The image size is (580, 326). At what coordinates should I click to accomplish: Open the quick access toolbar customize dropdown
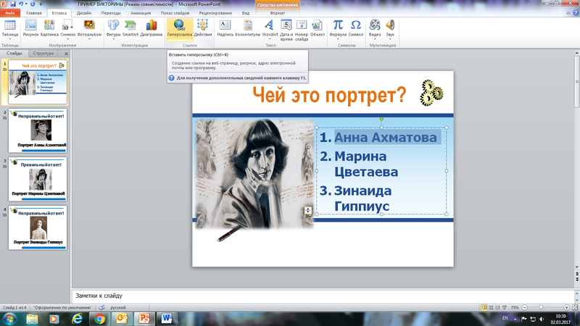pos(41,4)
